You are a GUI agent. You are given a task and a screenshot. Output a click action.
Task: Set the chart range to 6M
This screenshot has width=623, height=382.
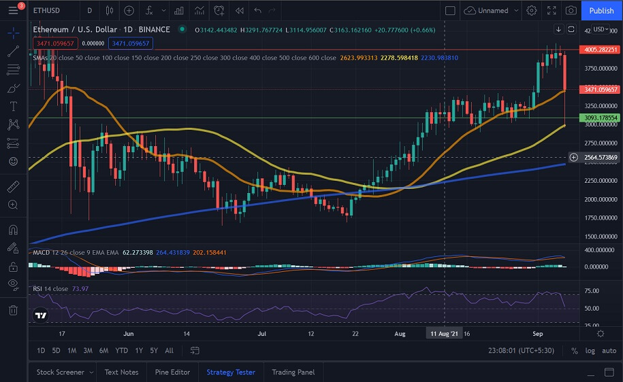pos(103,351)
